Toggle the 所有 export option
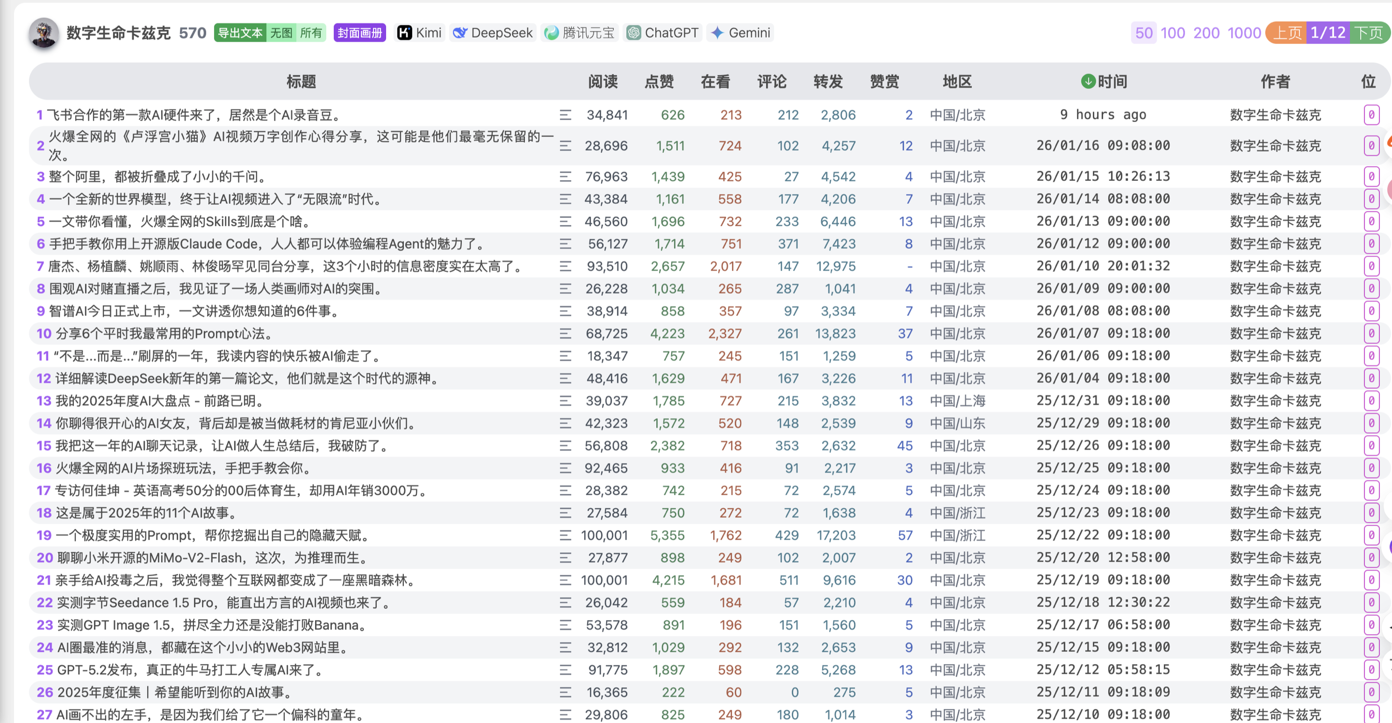 (311, 33)
